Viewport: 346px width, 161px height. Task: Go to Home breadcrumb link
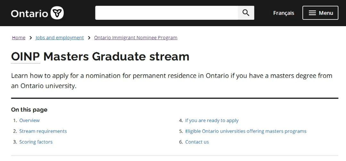tap(19, 38)
